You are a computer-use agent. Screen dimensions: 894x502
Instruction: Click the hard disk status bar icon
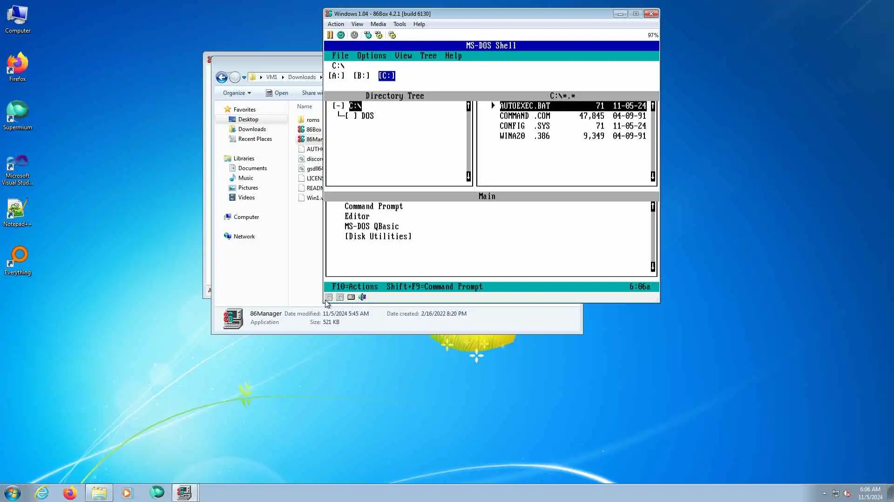point(351,297)
